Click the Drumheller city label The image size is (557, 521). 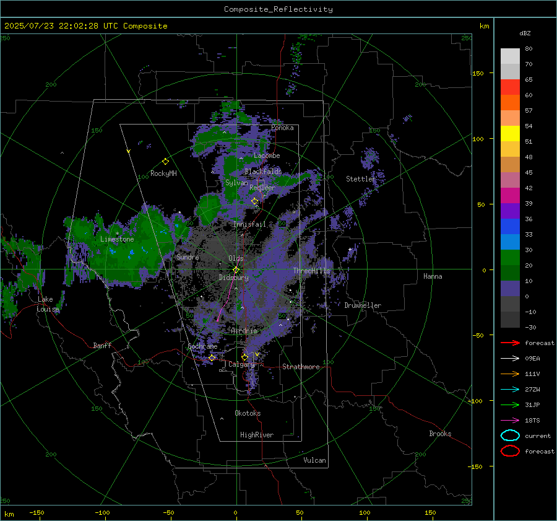click(x=363, y=305)
